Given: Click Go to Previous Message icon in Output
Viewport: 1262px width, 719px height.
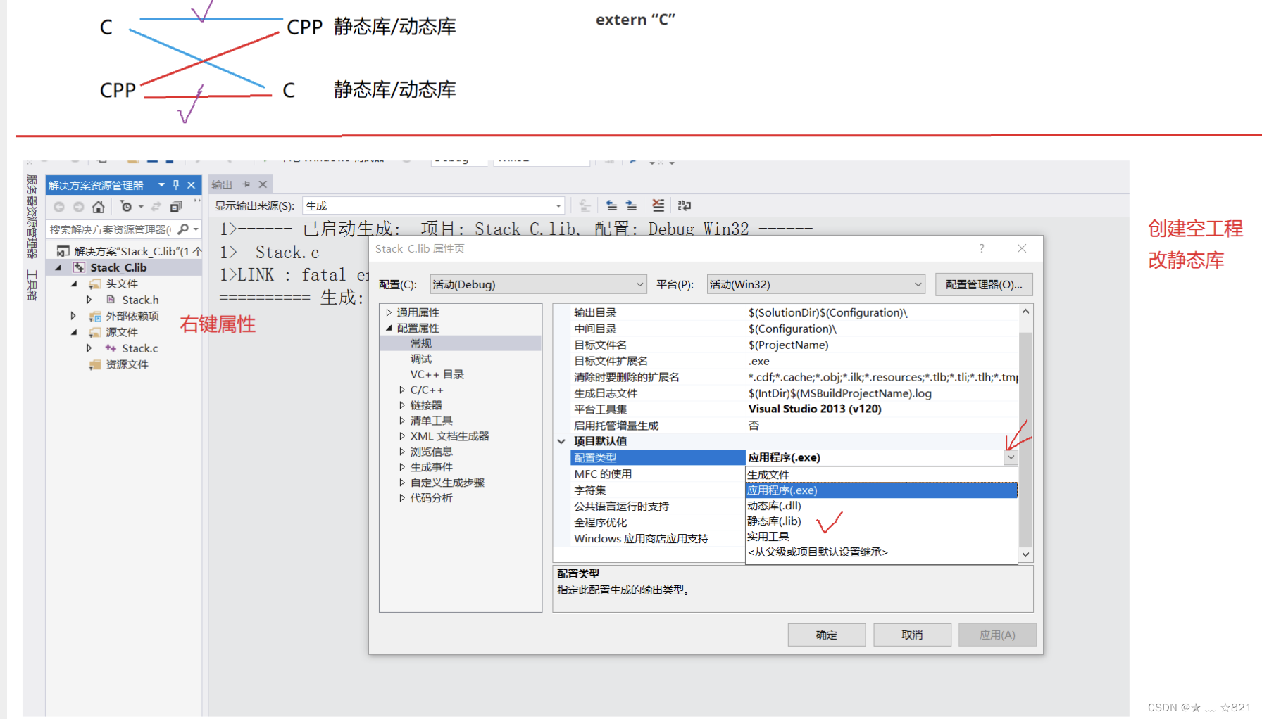Looking at the screenshot, I should click(x=611, y=205).
